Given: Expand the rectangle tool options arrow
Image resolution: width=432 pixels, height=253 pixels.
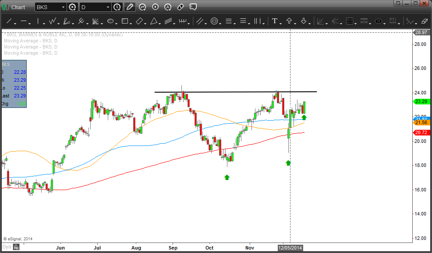Looking at the screenshot, I should point(131,23).
